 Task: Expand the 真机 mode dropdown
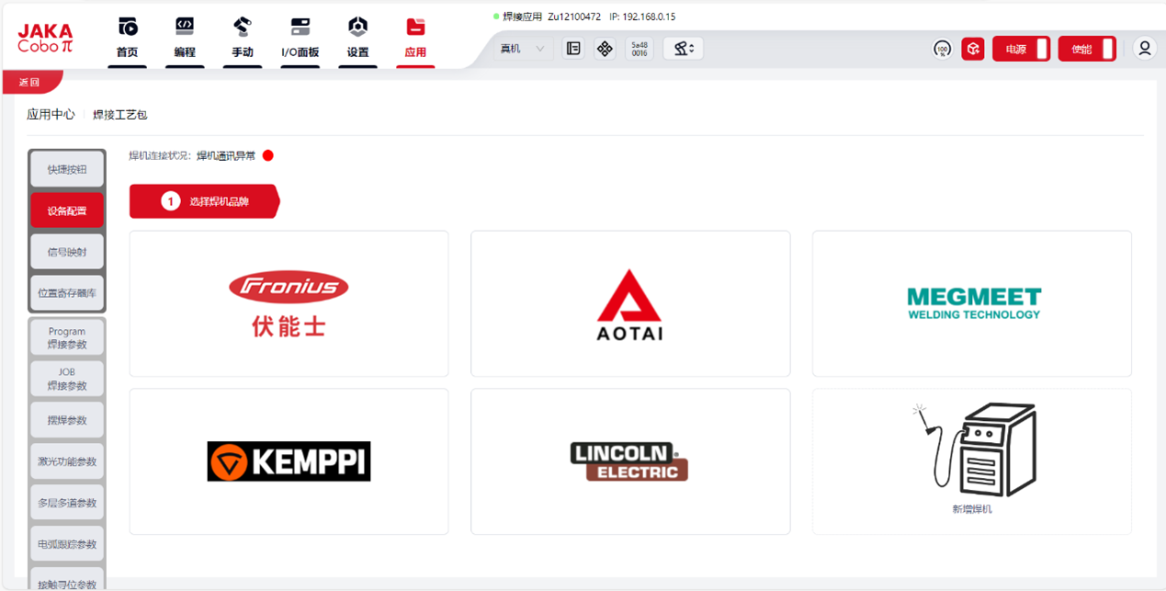pyautogui.click(x=522, y=49)
